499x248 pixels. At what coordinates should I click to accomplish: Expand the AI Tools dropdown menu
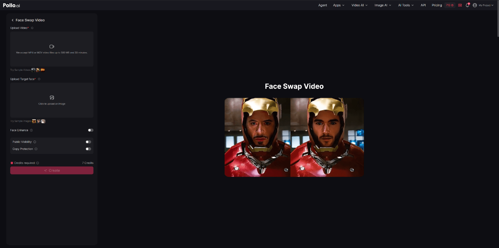tap(406, 5)
